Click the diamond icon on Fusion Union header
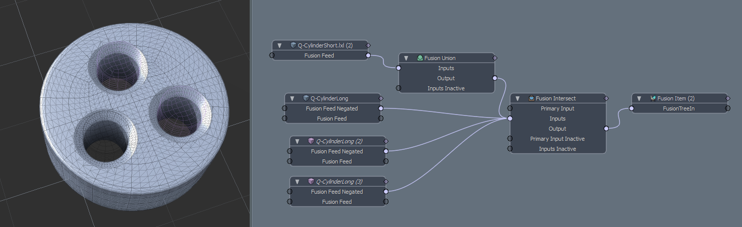This screenshot has width=742, height=227. pos(495,58)
